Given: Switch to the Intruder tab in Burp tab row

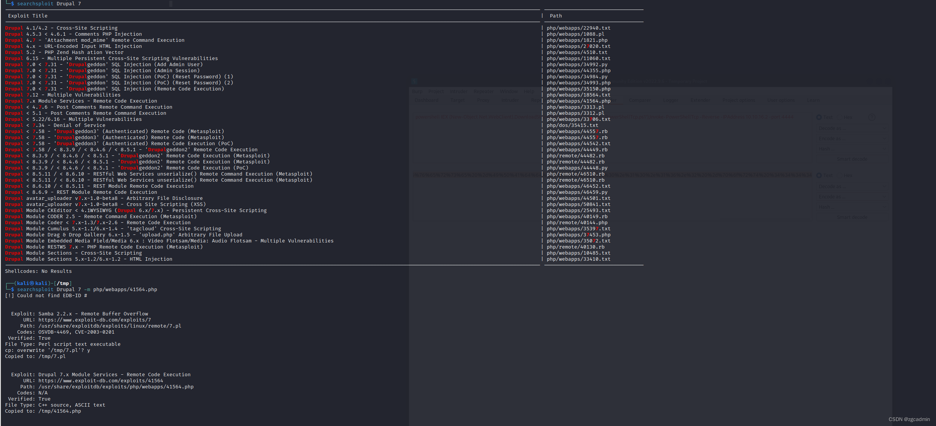Looking at the screenshot, I should [510, 100].
